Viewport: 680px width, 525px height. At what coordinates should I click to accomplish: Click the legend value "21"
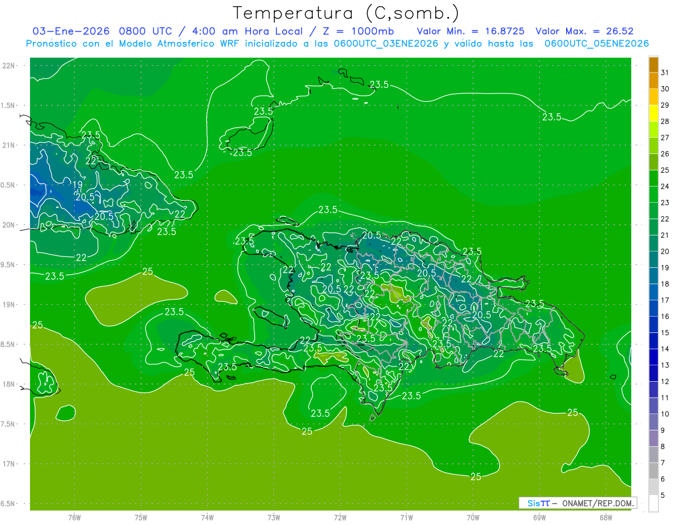[665, 235]
